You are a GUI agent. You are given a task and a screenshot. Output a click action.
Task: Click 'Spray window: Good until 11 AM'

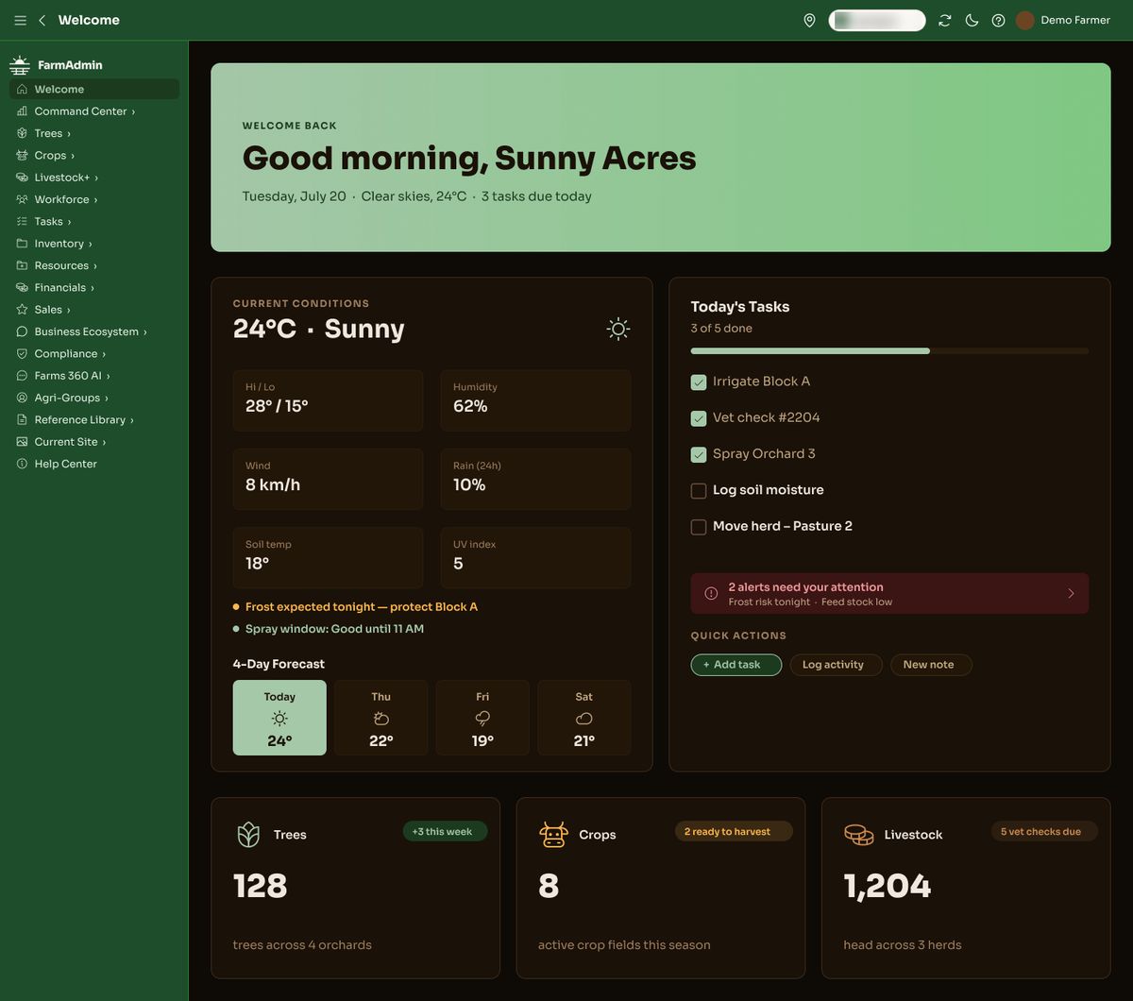(334, 628)
